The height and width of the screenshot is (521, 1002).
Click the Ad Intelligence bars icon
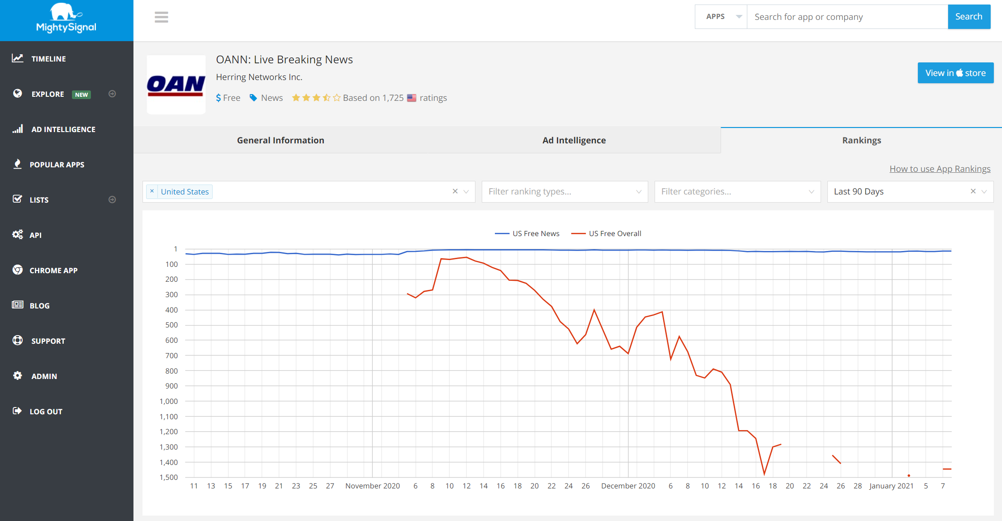[x=18, y=129]
